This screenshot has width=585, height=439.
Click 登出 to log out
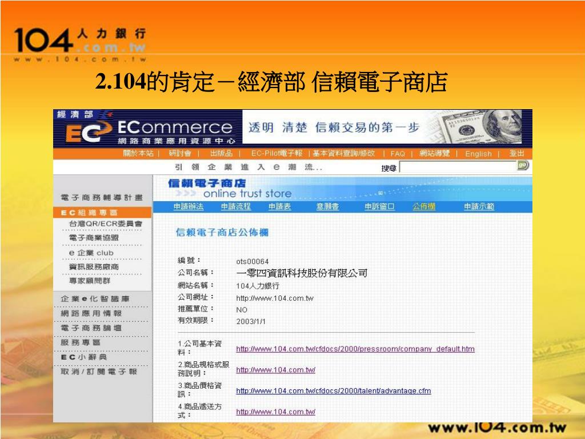pyautogui.click(x=516, y=153)
